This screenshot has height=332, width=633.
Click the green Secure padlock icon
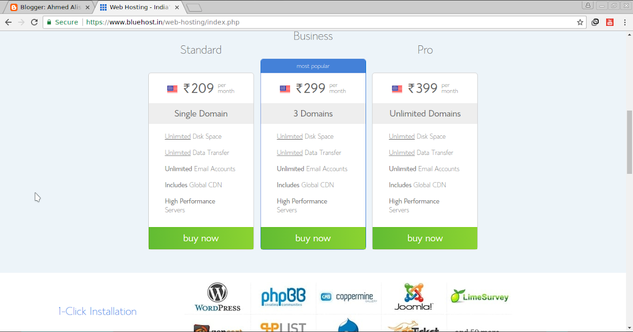point(50,22)
